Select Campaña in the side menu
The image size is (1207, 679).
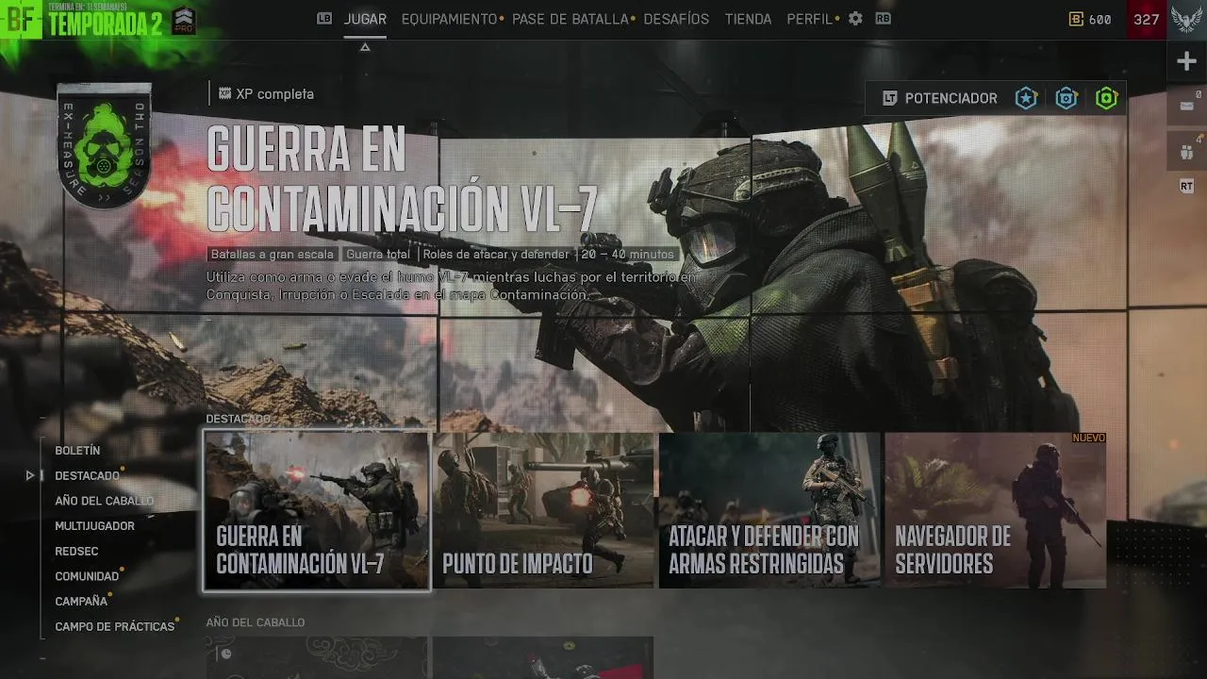click(x=81, y=601)
